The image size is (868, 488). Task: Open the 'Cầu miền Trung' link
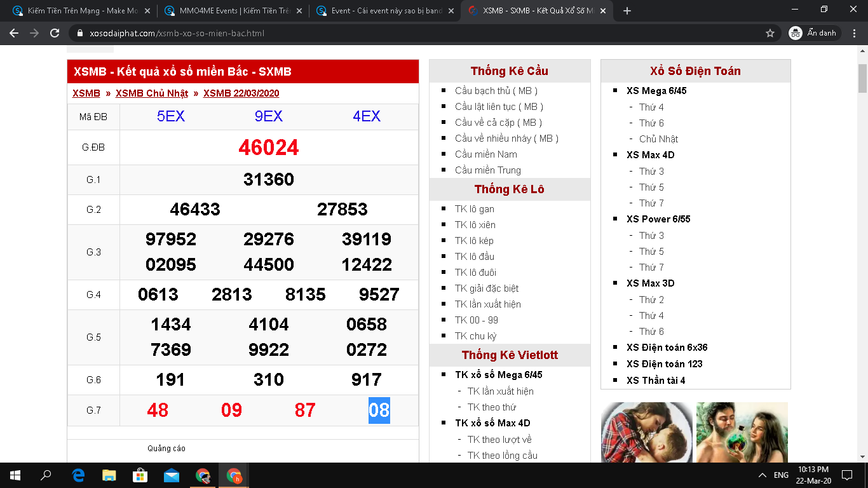(x=488, y=170)
